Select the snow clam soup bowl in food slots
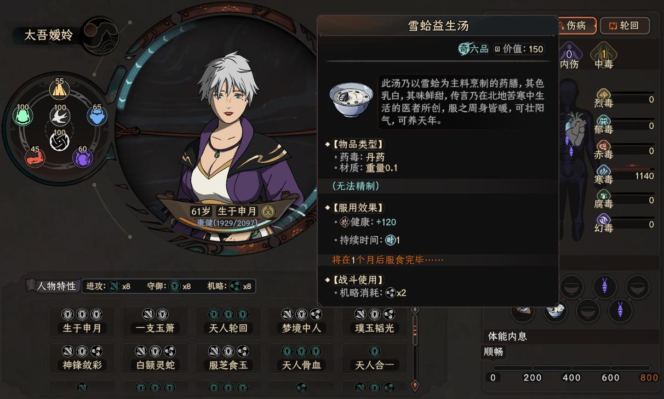This screenshot has height=399, width=664. (556, 311)
